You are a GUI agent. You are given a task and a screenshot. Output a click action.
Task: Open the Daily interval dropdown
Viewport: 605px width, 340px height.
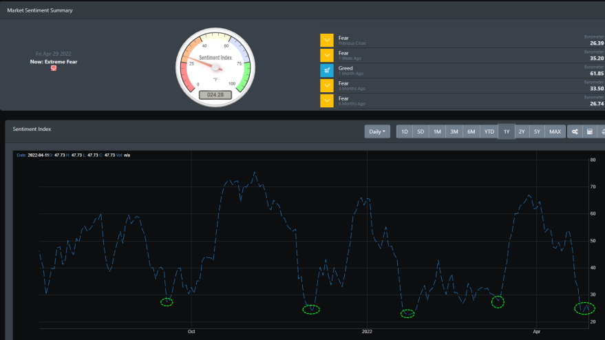pos(377,131)
